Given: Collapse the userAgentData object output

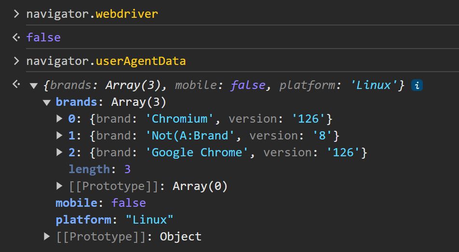Looking at the screenshot, I should pyautogui.click(x=34, y=86).
